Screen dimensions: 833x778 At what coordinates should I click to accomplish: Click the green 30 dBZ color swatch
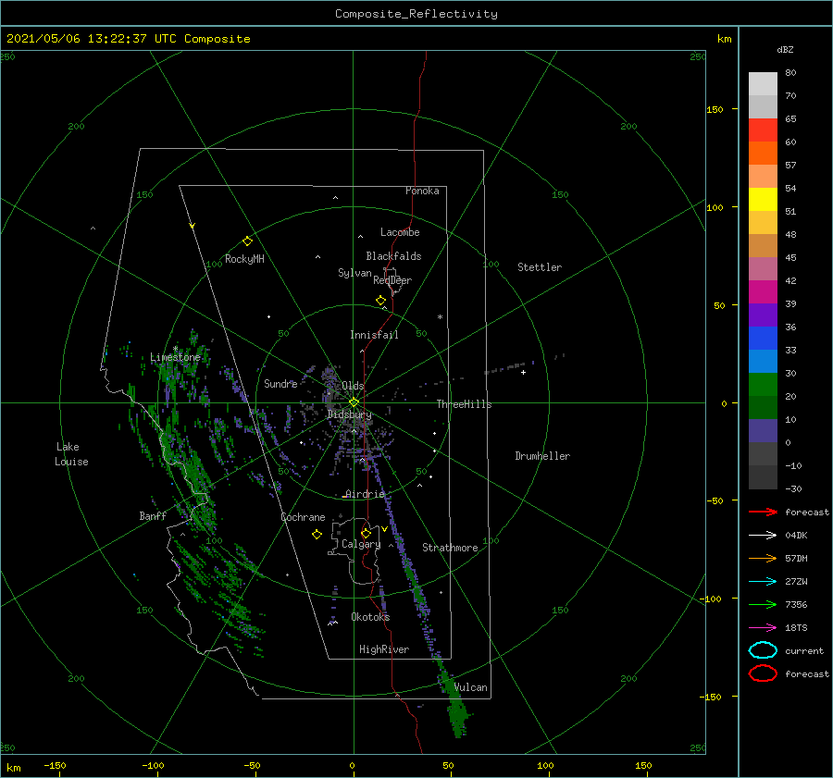[x=763, y=385]
